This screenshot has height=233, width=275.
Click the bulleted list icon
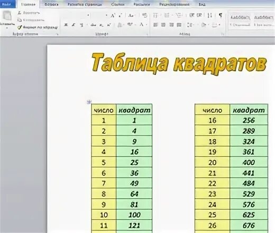pos(155,15)
